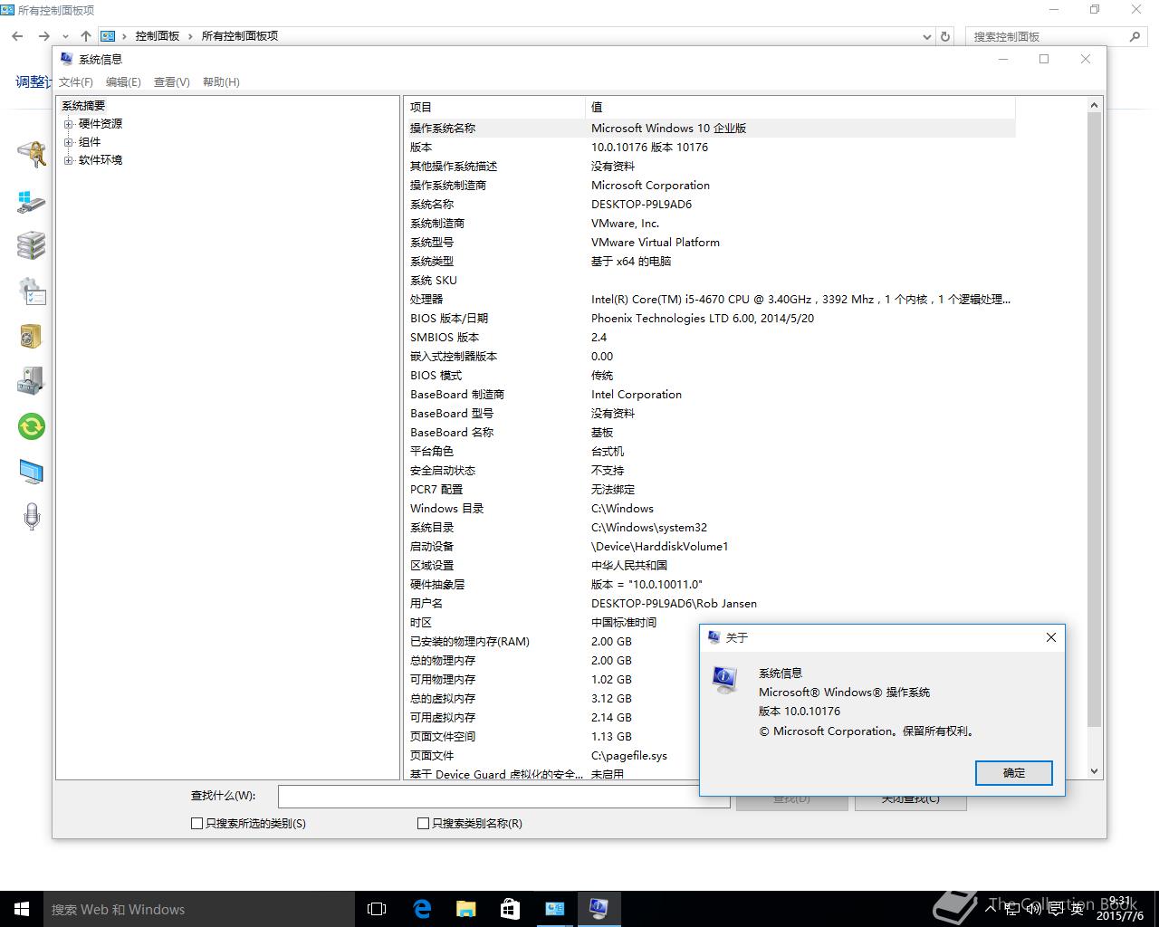Click value VMware Virtual Platform

click(656, 243)
